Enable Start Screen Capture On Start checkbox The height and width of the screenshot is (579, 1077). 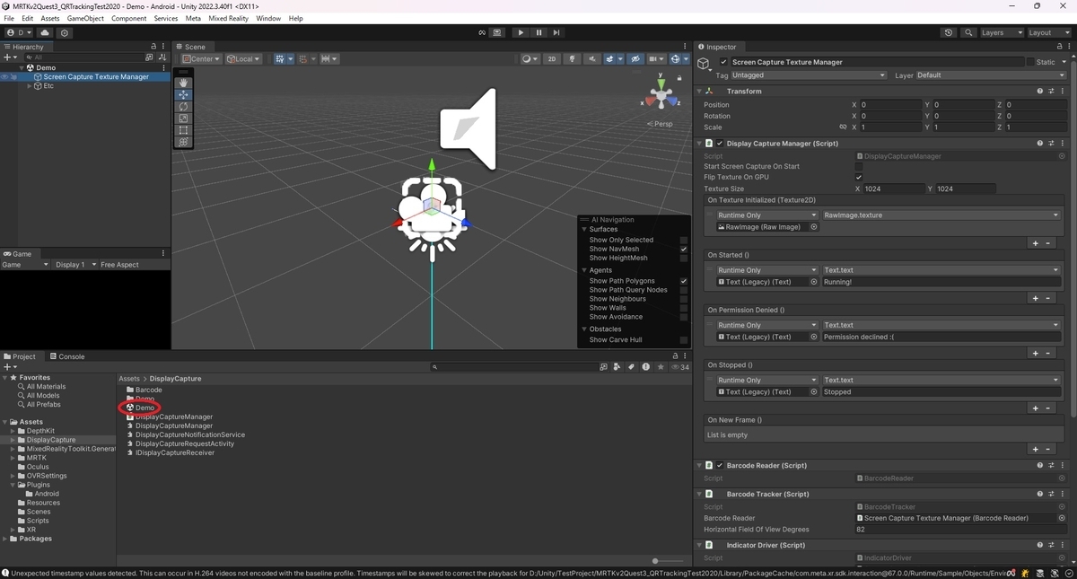[x=859, y=166]
